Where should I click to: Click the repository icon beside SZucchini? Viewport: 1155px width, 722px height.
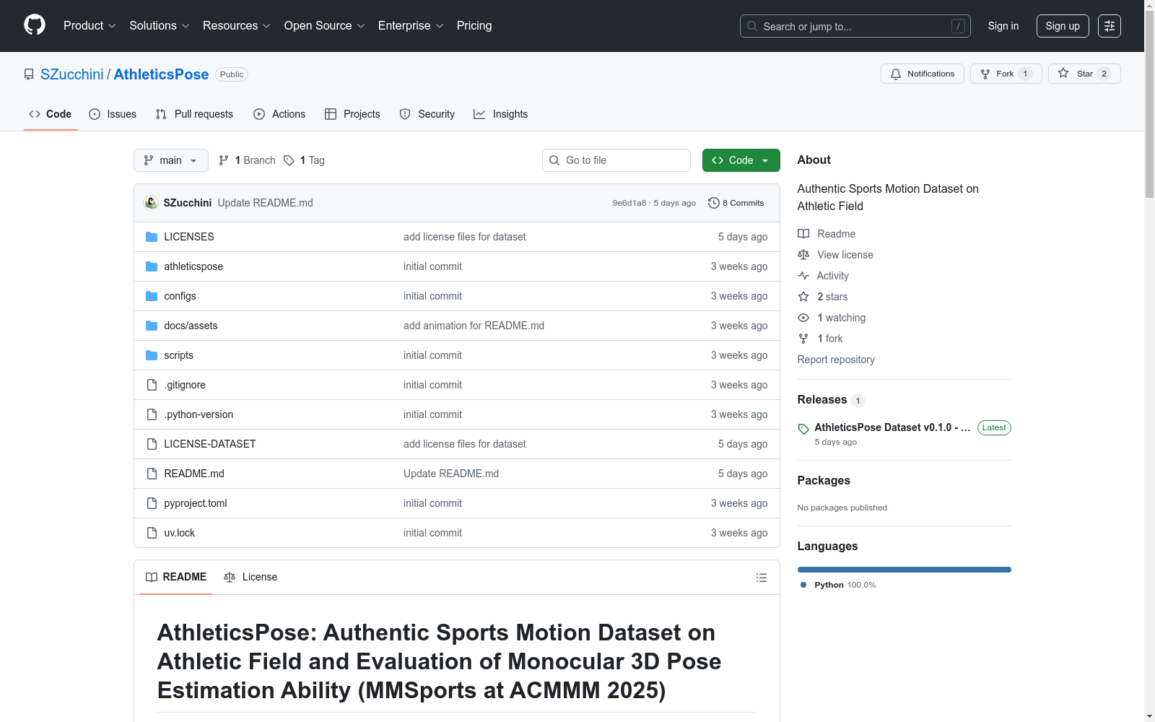click(29, 74)
